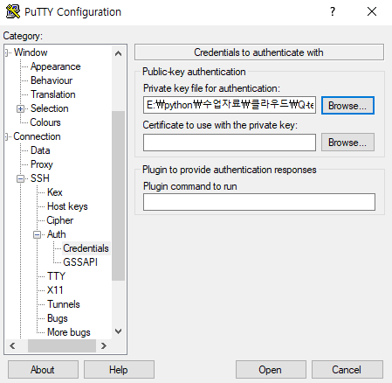
Task: Collapse the Auth node with the minus box
Action: pyautogui.click(x=37, y=234)
